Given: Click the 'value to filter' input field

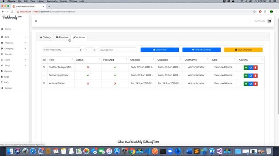Looking at the screenshot, I should (118, 50).
